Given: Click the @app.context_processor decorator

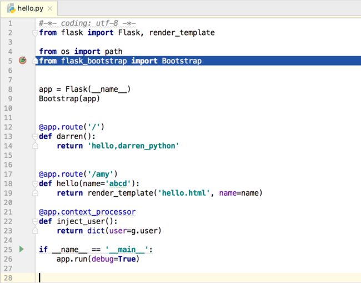Looking at the screenshot, I should (87, 212).
